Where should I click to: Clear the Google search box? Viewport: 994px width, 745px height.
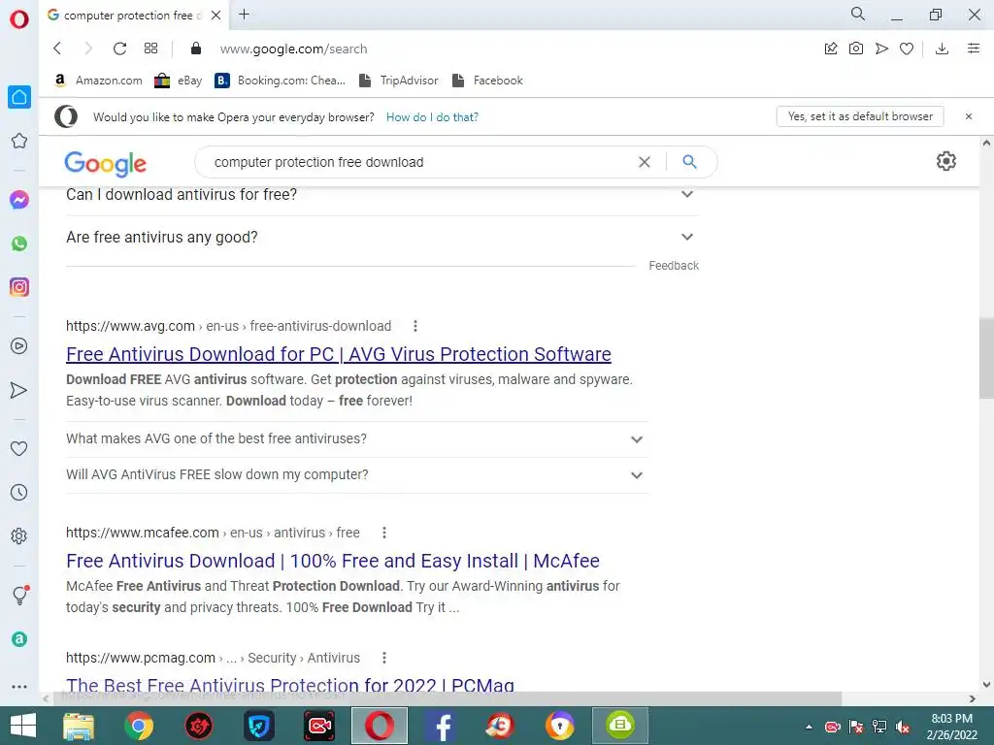click(645, 162)
